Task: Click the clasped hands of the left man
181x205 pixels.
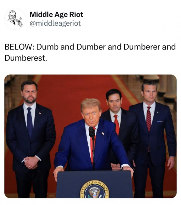Action: tap(31, 163)
